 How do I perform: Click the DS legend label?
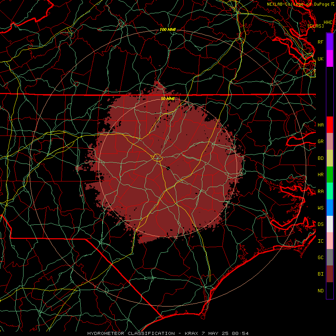pyautogui.click(x=321, y=224)
